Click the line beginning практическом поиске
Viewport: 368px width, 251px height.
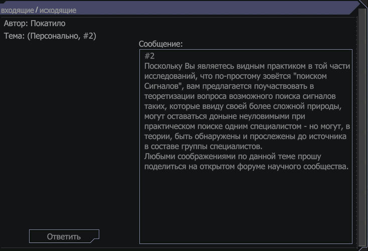coord(247,126)
